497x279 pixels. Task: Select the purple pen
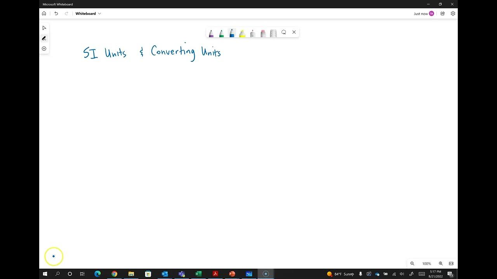pos(211,33)
